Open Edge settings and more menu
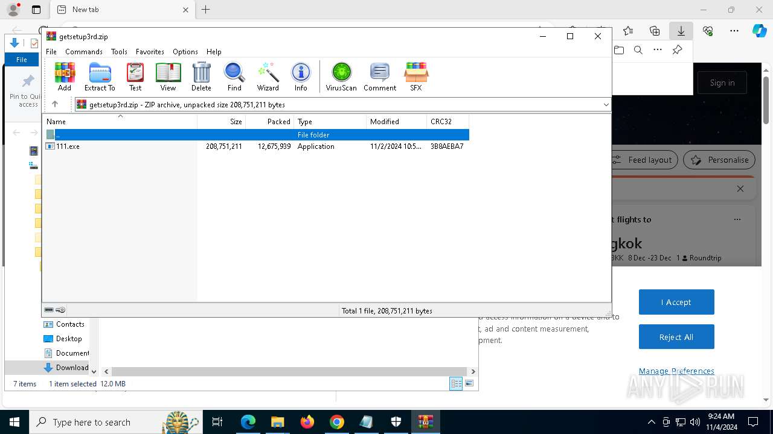Screen dimensions: 773x434 (734, 31)
